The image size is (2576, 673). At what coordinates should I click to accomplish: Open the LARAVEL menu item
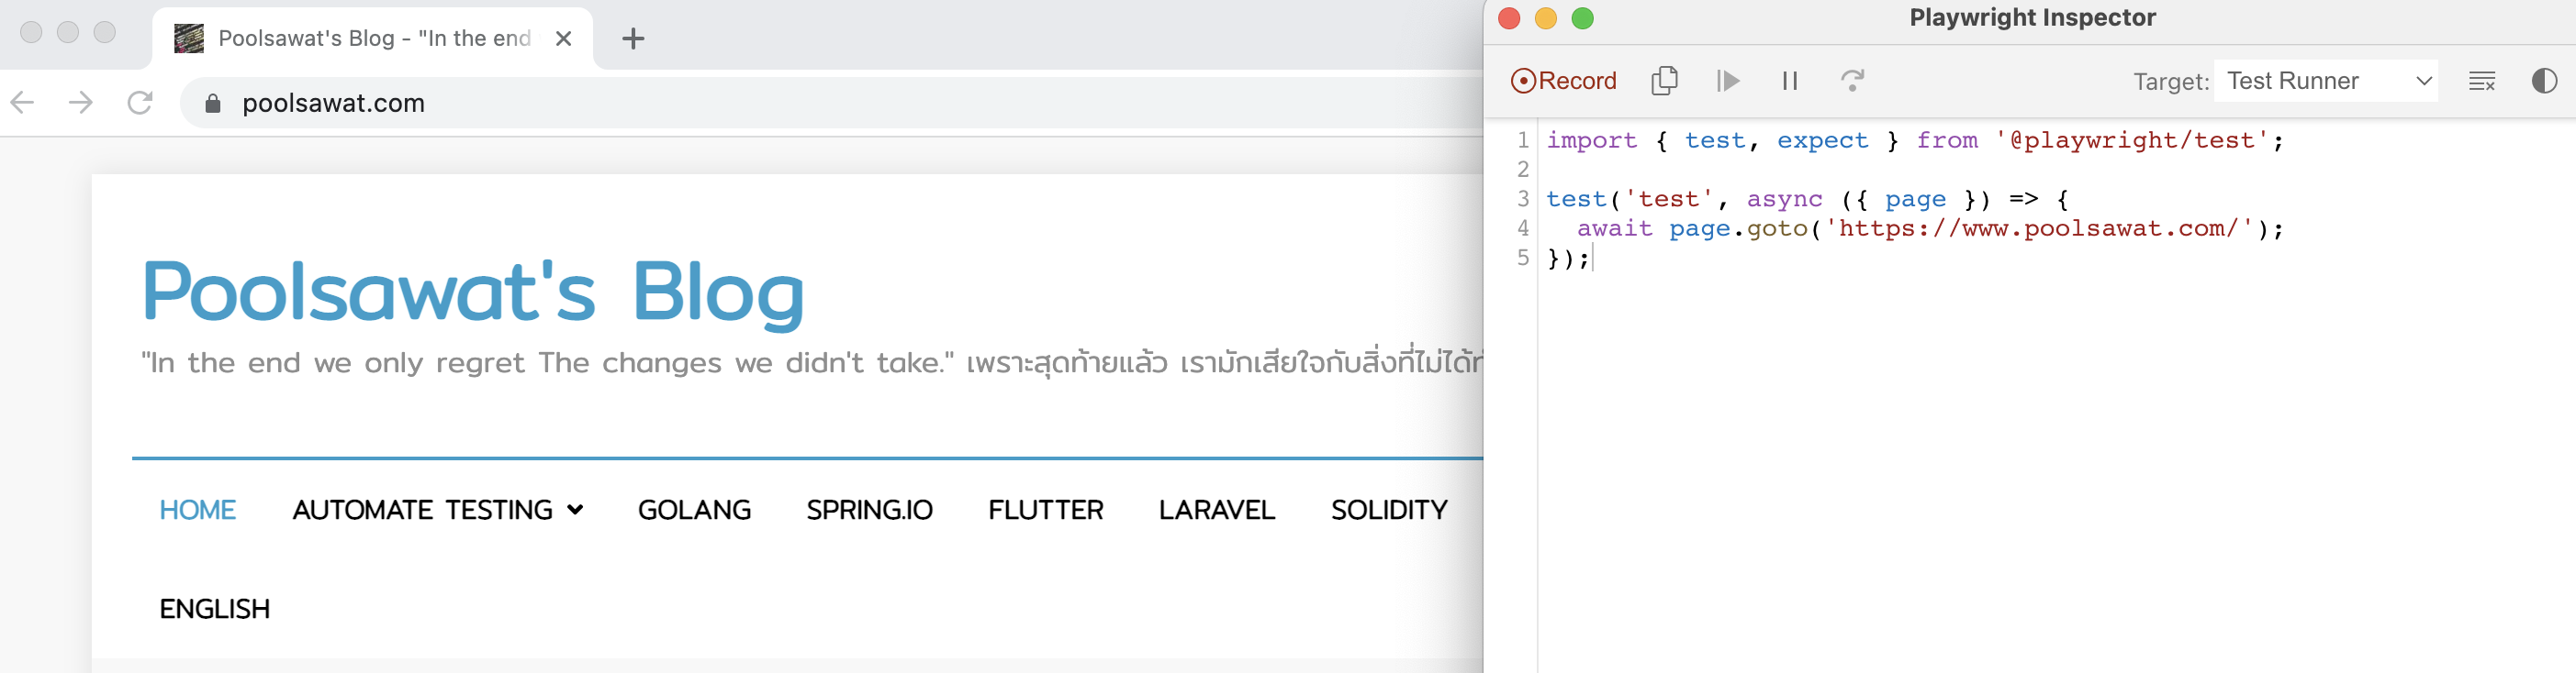coord(1216,509)
